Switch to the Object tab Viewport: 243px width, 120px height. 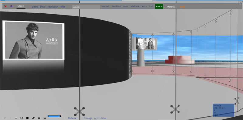point(21,6)
